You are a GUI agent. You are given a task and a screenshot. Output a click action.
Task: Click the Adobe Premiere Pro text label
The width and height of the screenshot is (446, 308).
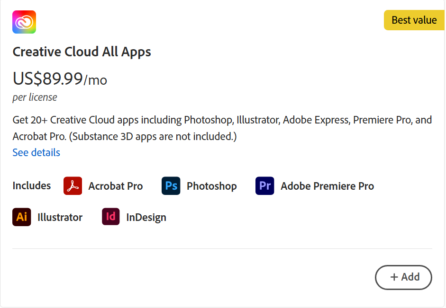(327, 186)
